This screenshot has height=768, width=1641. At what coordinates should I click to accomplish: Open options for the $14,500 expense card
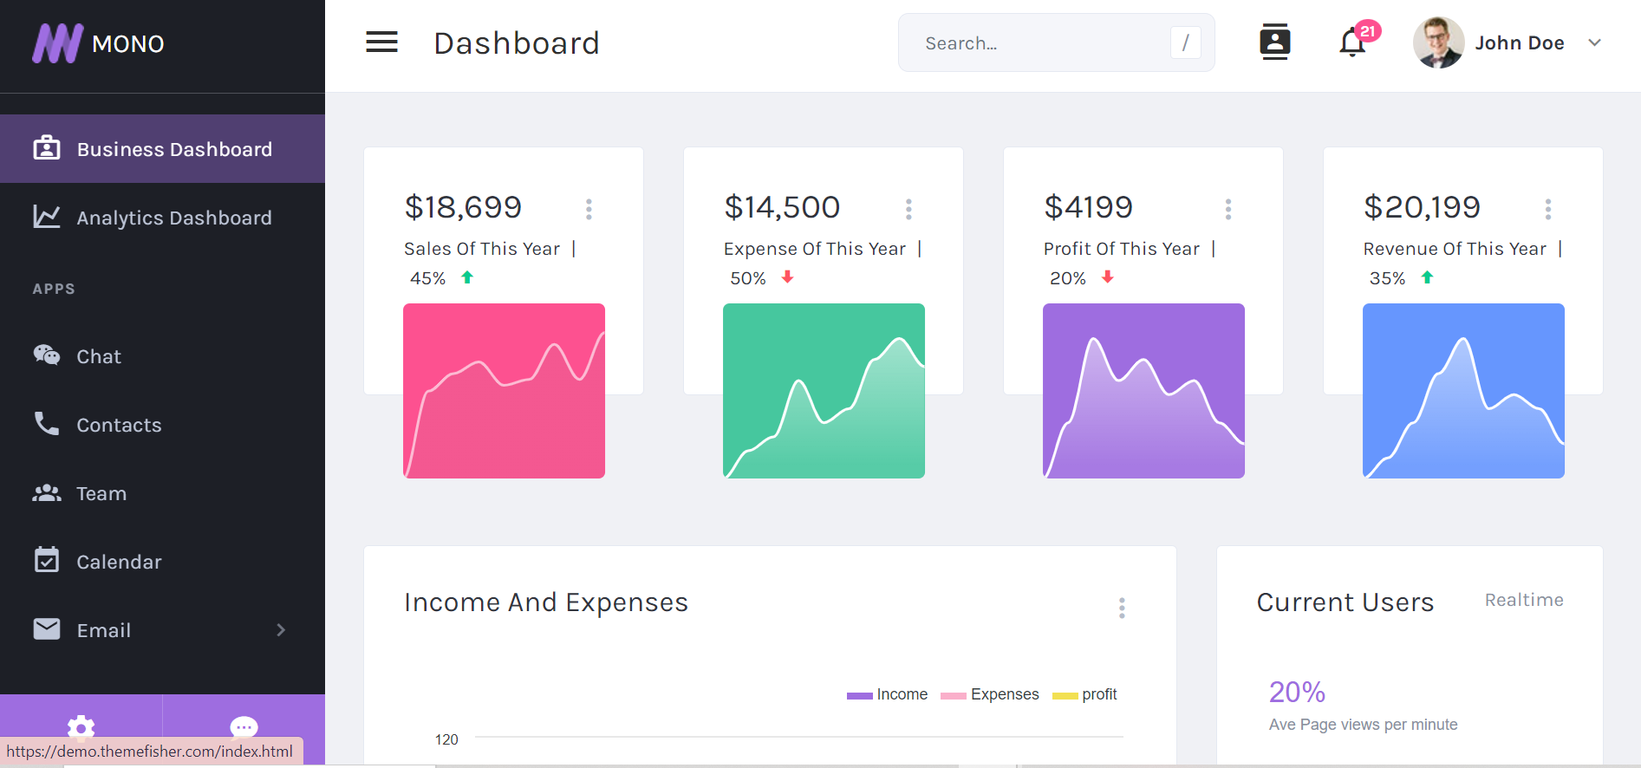pyautogui.click(x=908, y=209)
